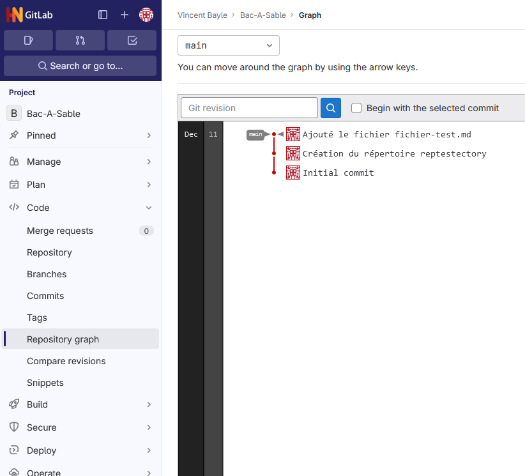
Task: Select Compare revisions in sidebar
Action: [x=66, y=361]
